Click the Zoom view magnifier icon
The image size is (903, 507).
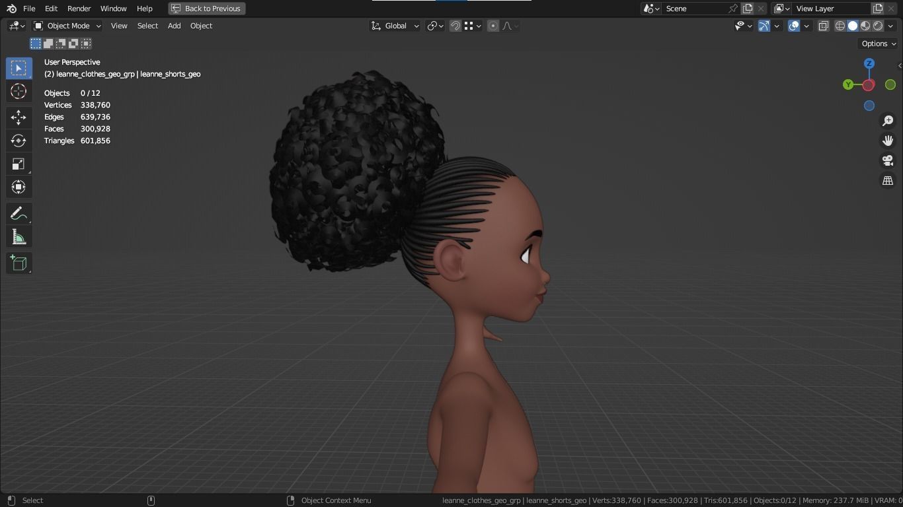[888, 121]
